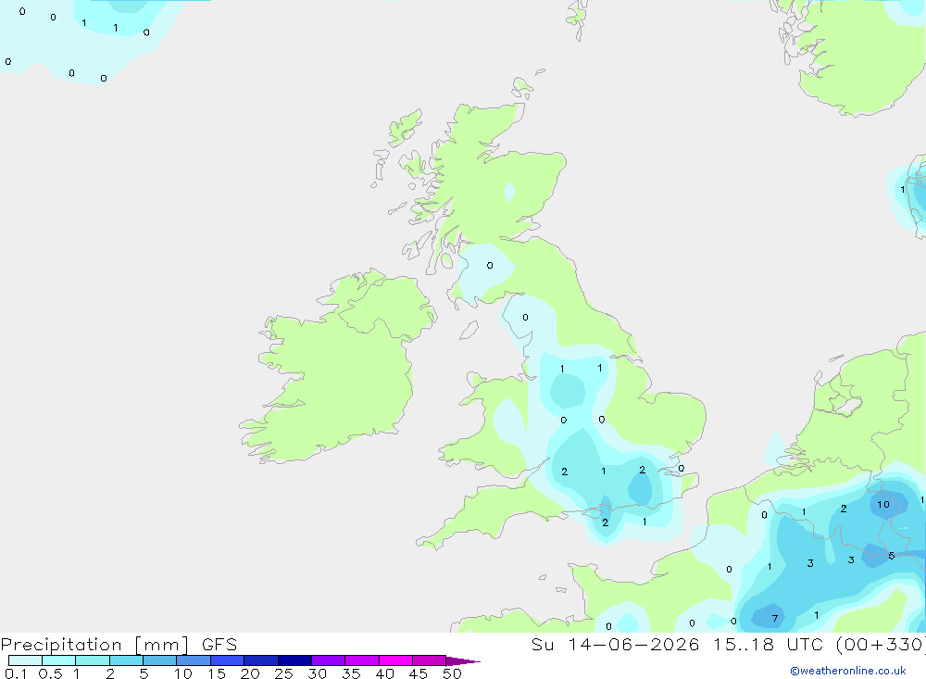
Task: Click the 30–35 mm violet legend swatch
Action: pyautogui.click(x=329, y=660)
